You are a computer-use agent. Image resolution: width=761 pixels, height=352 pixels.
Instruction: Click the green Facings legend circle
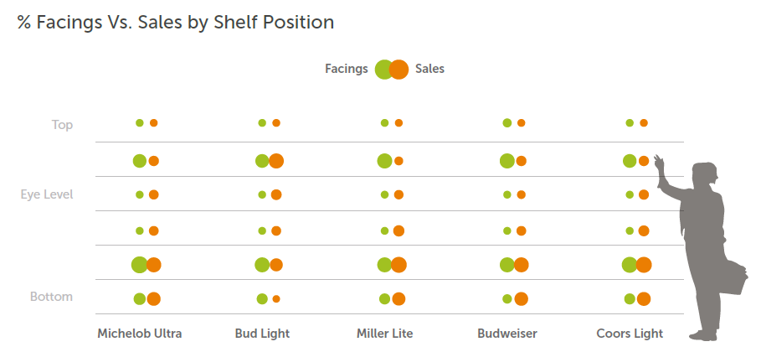pyautogui.click(x=383, y=70)
